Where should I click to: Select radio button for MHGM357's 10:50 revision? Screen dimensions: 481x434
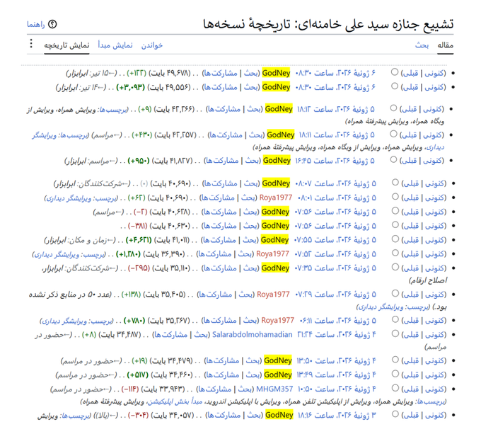pyautogui.click(x=395, y=388)
